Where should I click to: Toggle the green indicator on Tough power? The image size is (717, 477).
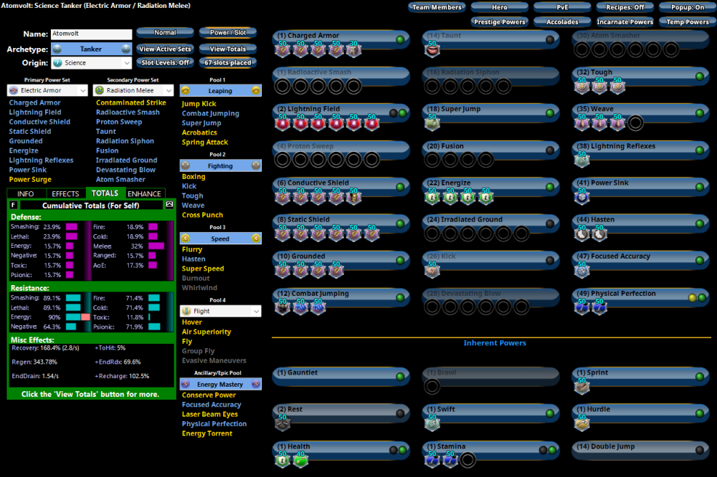pyautogui.click(x=699, y=76)
